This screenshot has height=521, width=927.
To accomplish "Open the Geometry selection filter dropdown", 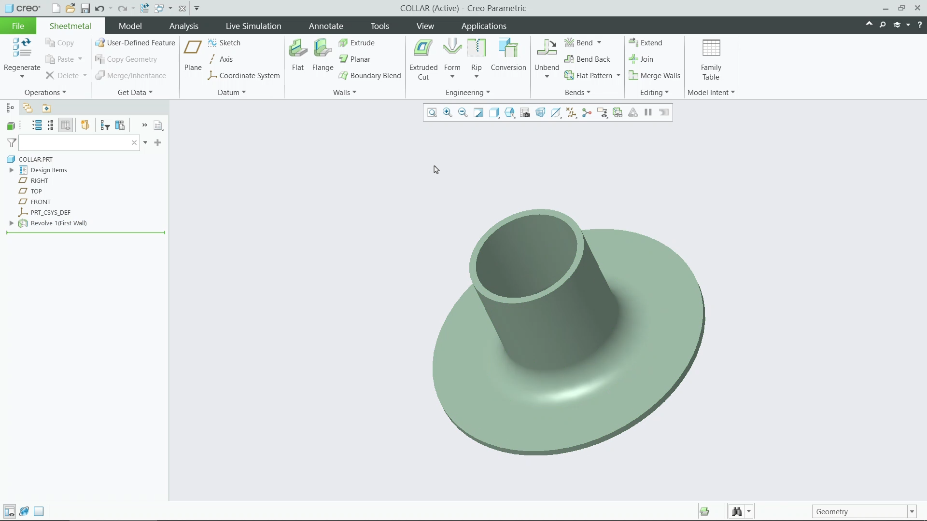I will (912, 511).
